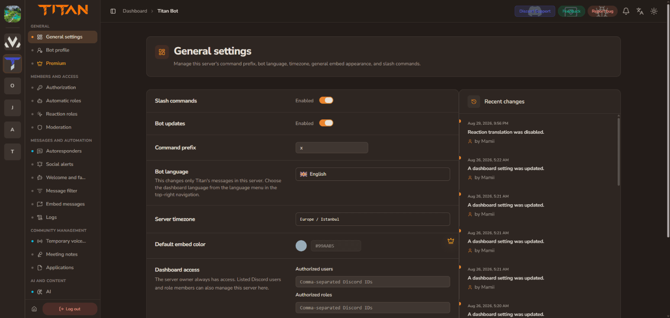Image resolution: width=670 pixels, height=318 pixels.
Task: Click 'Reaction translation was disabled.' entry
Action: tap(506, 132)
